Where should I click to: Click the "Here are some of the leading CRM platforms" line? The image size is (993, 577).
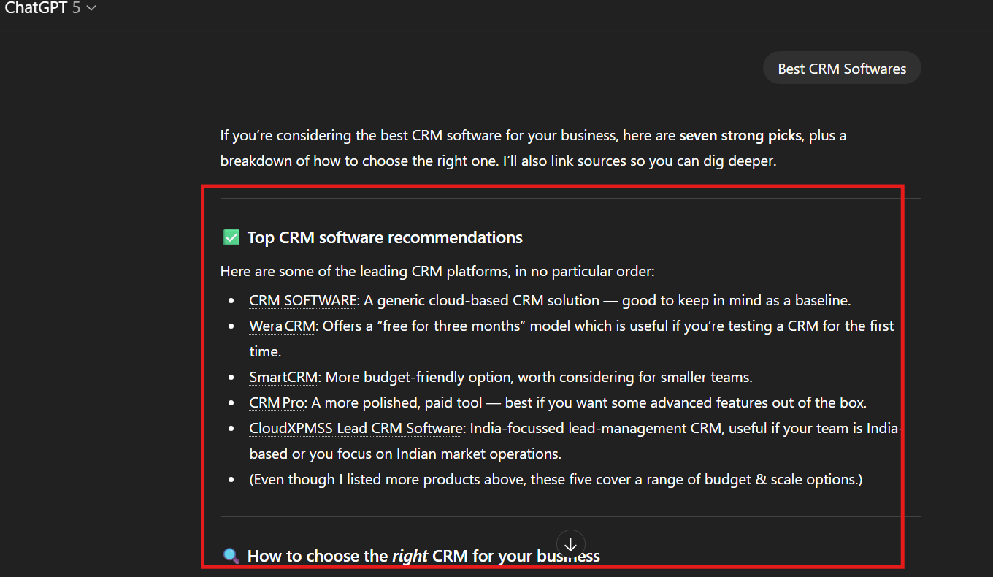pyautogui.click(x=437, y=271)
